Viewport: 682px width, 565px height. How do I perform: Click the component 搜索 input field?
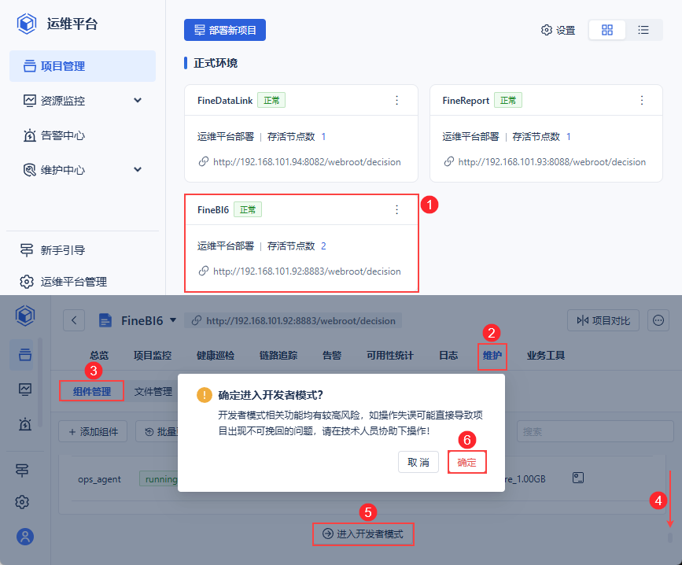click(x=595, y=431)
